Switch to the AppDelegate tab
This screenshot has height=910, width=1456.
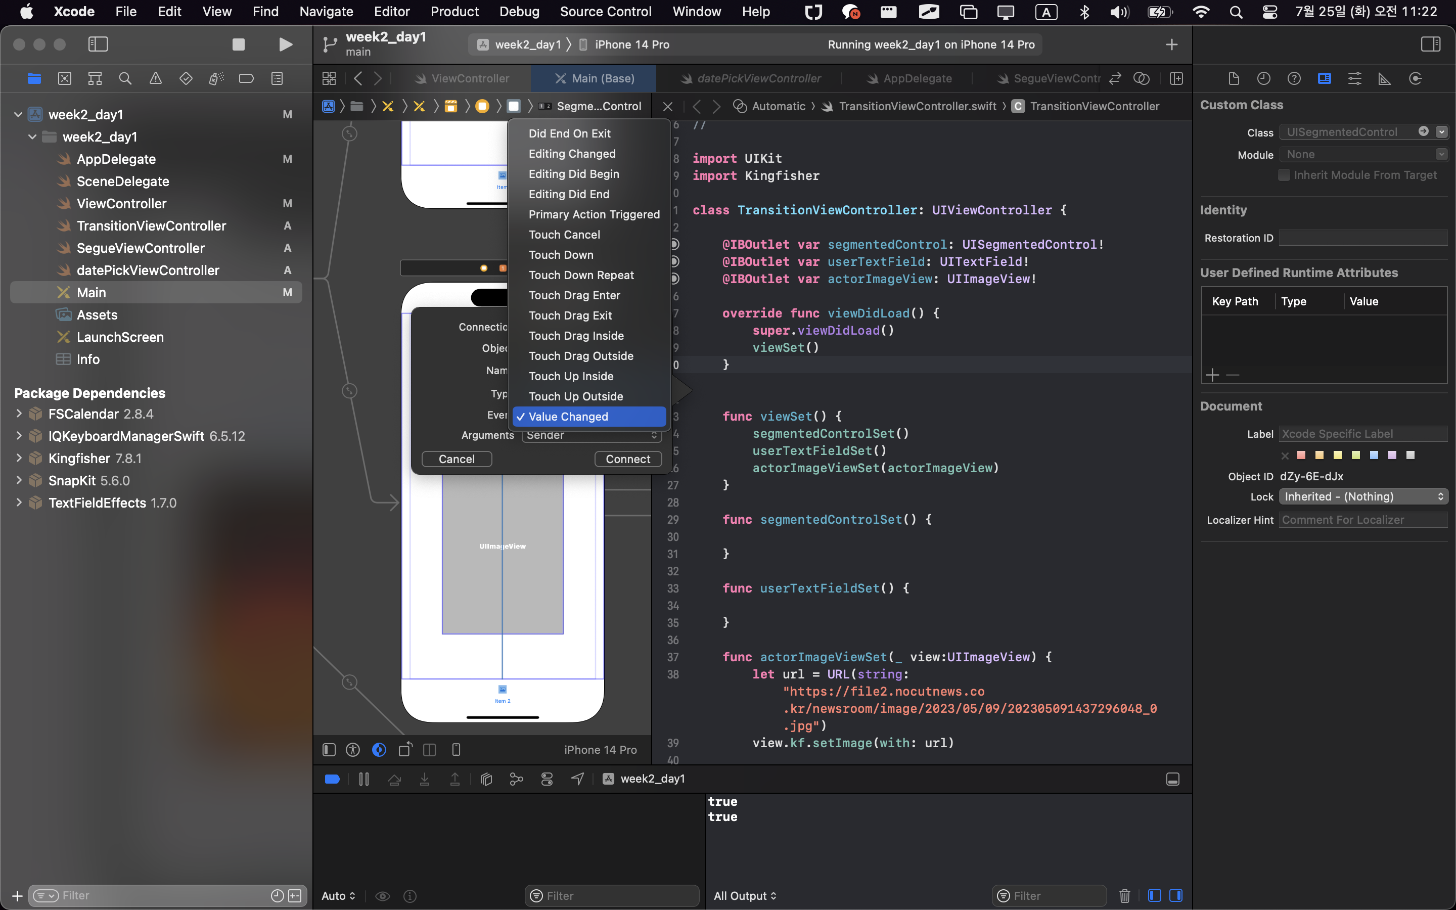[909, 78]
